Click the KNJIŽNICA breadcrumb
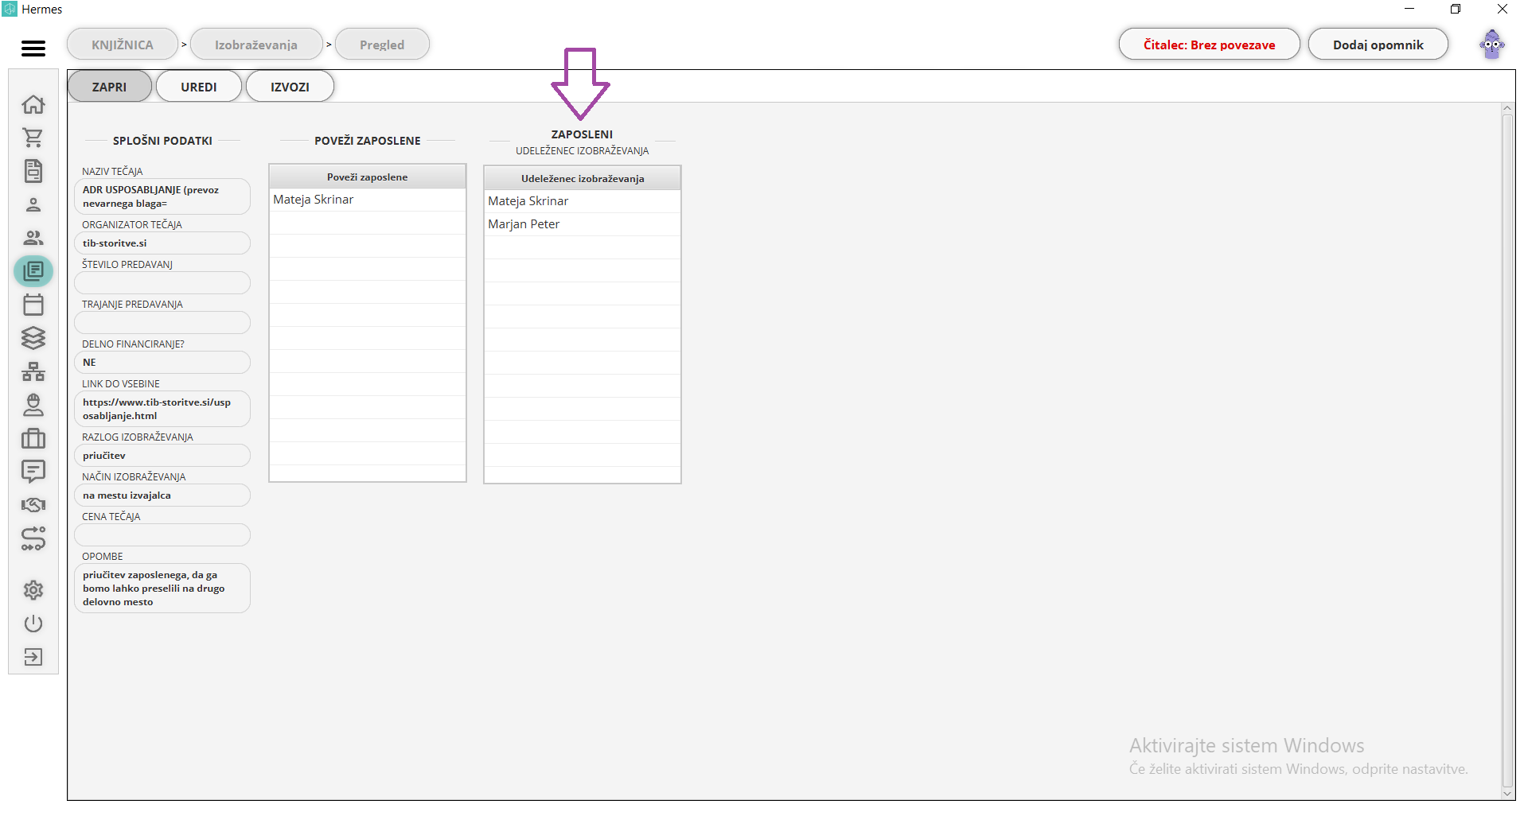This screenshot has height=816, width=1524. (123, 45)
